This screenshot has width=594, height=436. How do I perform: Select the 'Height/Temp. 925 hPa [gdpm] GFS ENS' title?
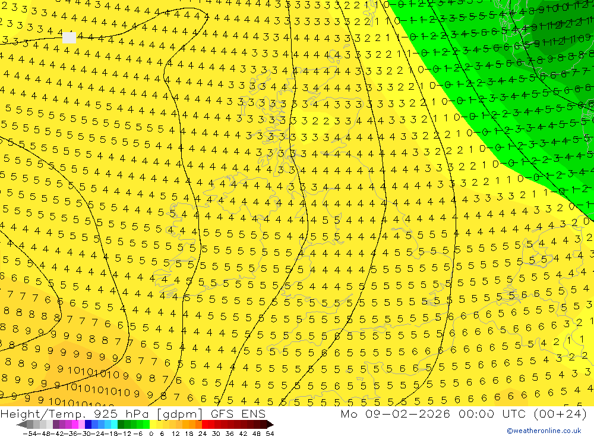[x=133, y=413]
